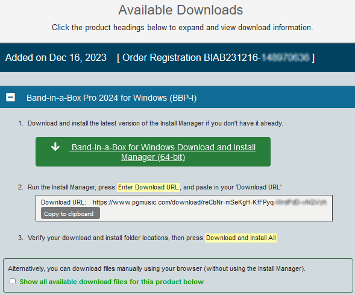
Task: Collapse the Band-in-a-Box Pro 2024 section minus icon
Action: [10, 97]
